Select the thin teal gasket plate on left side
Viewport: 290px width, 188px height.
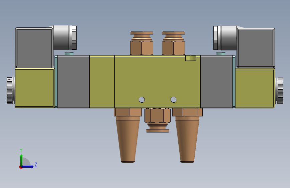click(56, 82)
